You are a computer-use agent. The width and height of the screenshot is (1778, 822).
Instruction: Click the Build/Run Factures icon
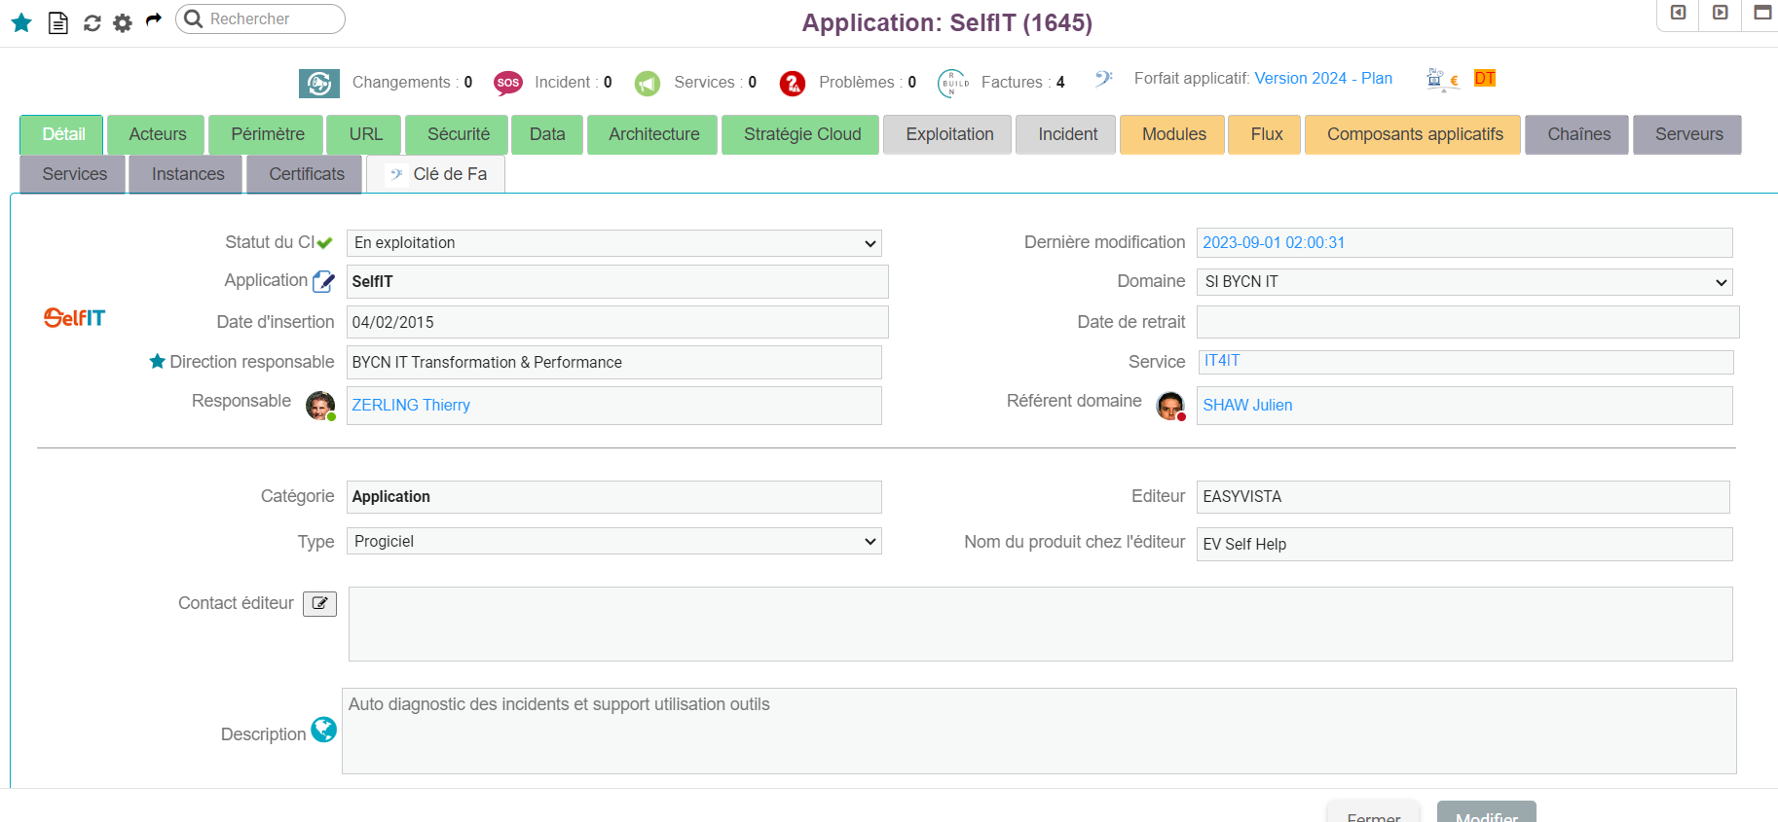[953, 84]
